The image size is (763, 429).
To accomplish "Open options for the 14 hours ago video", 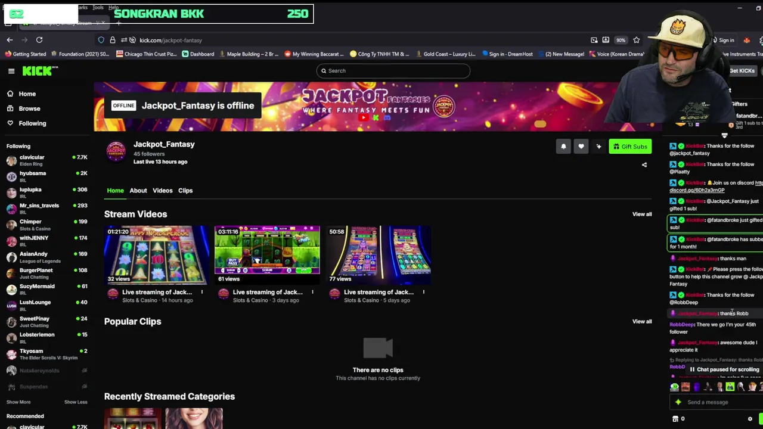I will click(x=201, y=292).
